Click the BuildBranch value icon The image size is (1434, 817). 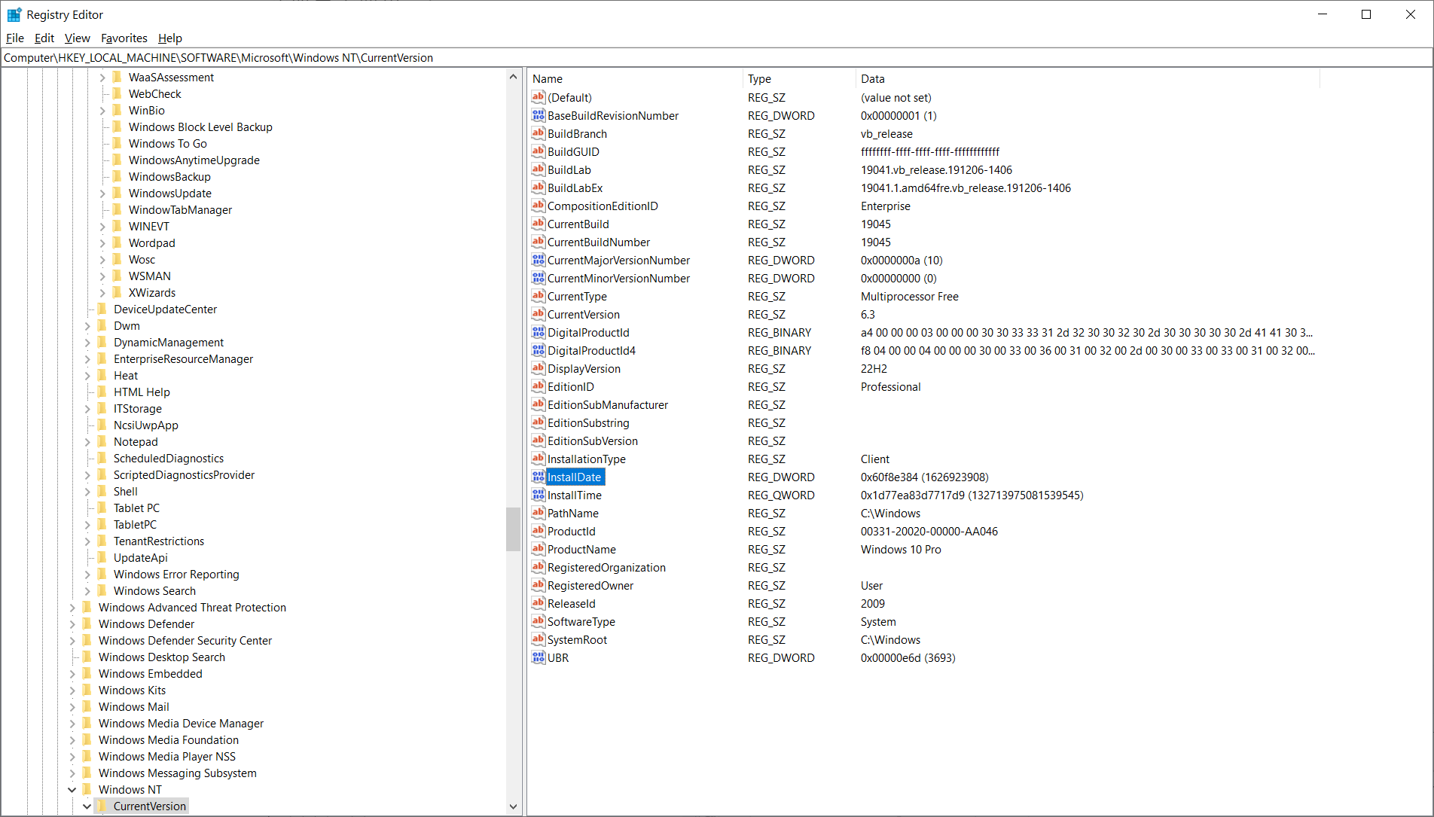538,133
